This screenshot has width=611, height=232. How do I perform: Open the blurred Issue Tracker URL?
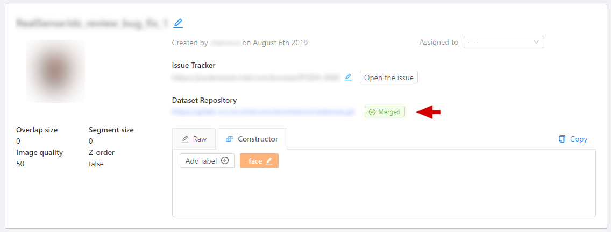tap(255, 78)
